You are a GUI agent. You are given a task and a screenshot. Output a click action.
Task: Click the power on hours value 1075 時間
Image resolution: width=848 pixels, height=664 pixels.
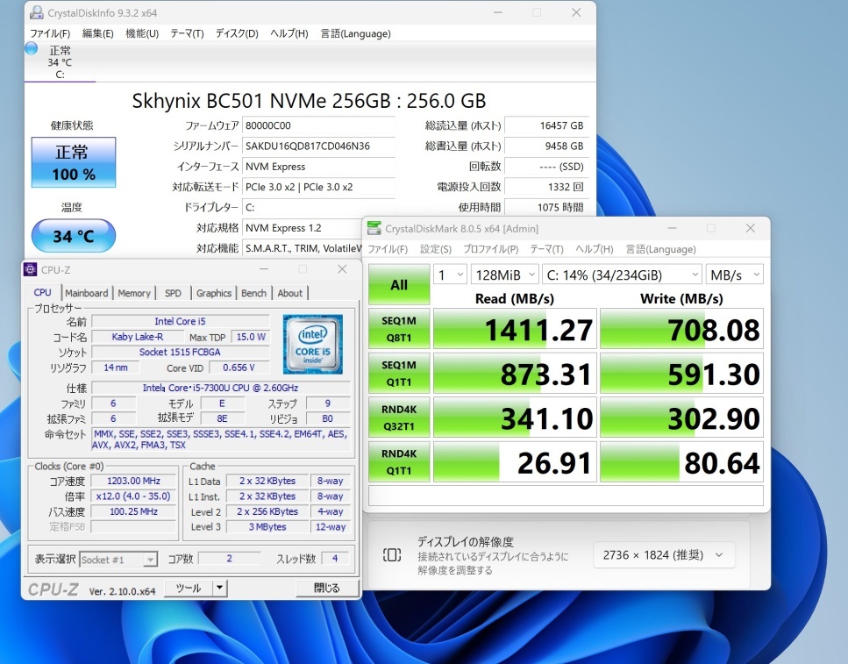(x=546, y=207)
